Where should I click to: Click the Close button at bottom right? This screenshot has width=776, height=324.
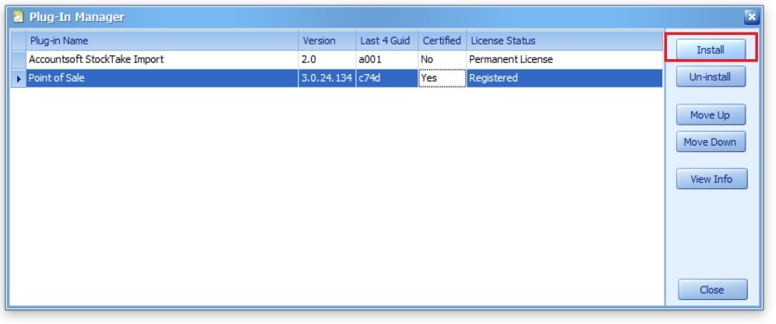pyautogui.click(x=711, y=290)
